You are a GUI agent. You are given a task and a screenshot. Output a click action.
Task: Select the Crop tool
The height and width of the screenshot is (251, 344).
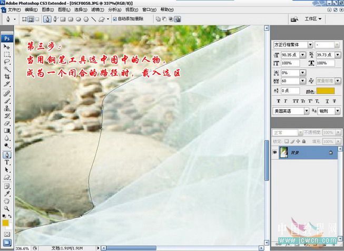coord(7,76)
